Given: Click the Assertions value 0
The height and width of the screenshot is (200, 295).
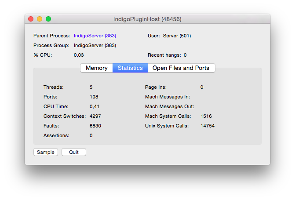Looking at the screenshot, I should point(91,135).
